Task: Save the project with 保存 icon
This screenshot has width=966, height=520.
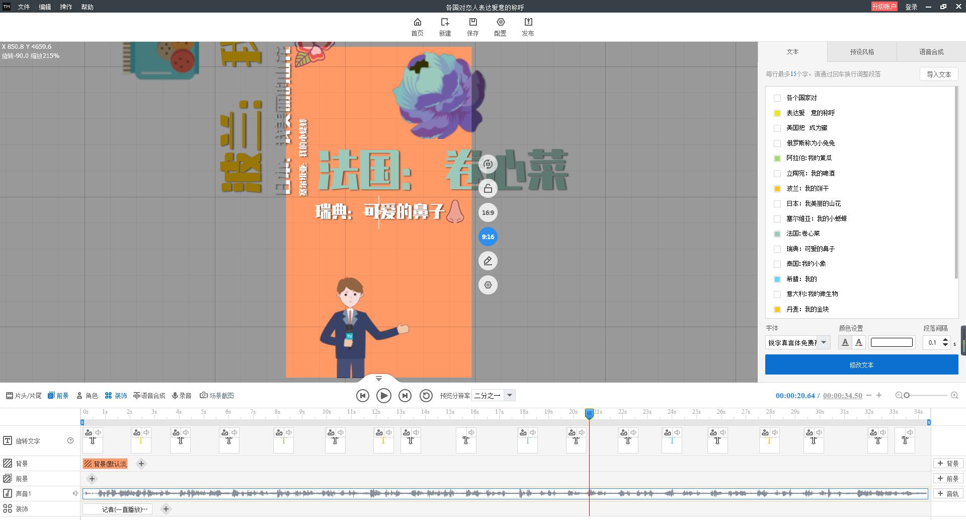Action: pyautogui.click(x=472, y=27)
